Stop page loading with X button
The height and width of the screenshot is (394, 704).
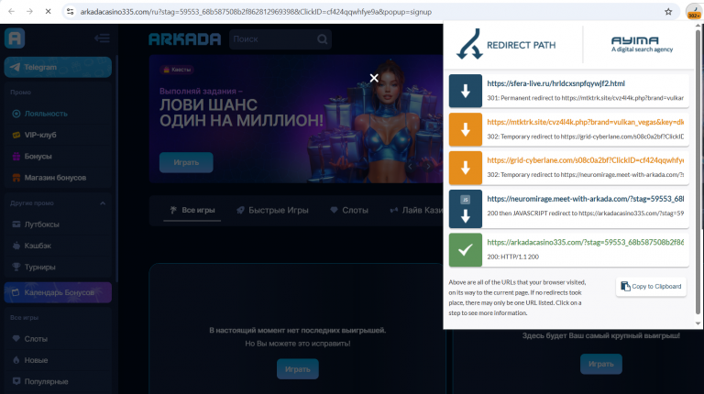coord(48,12)
